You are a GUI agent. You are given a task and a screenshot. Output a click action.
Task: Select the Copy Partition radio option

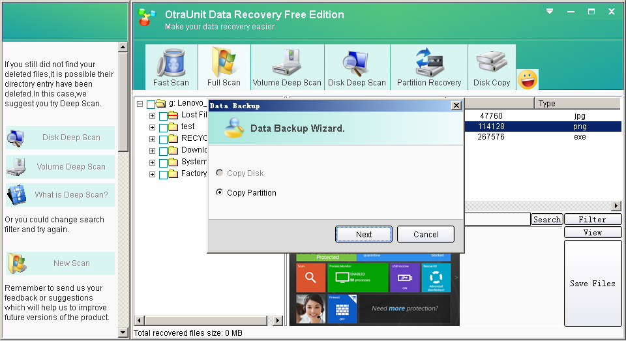click(x=219, y=192)
